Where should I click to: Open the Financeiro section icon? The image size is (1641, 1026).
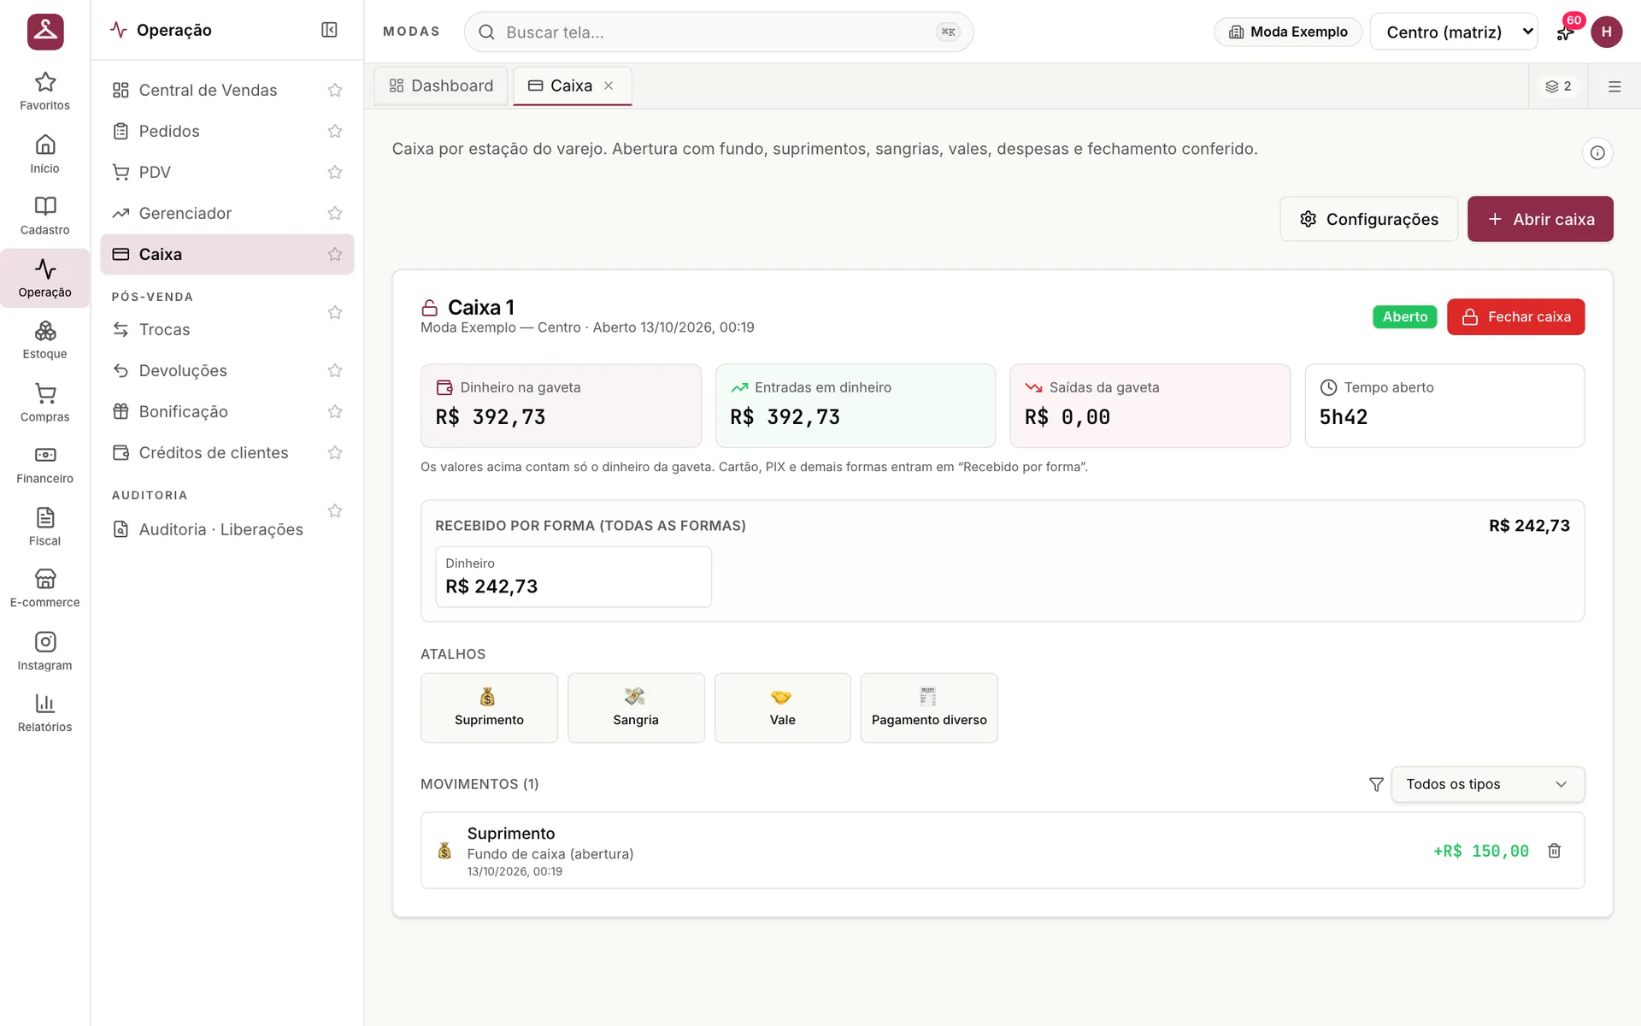point(45,465)
